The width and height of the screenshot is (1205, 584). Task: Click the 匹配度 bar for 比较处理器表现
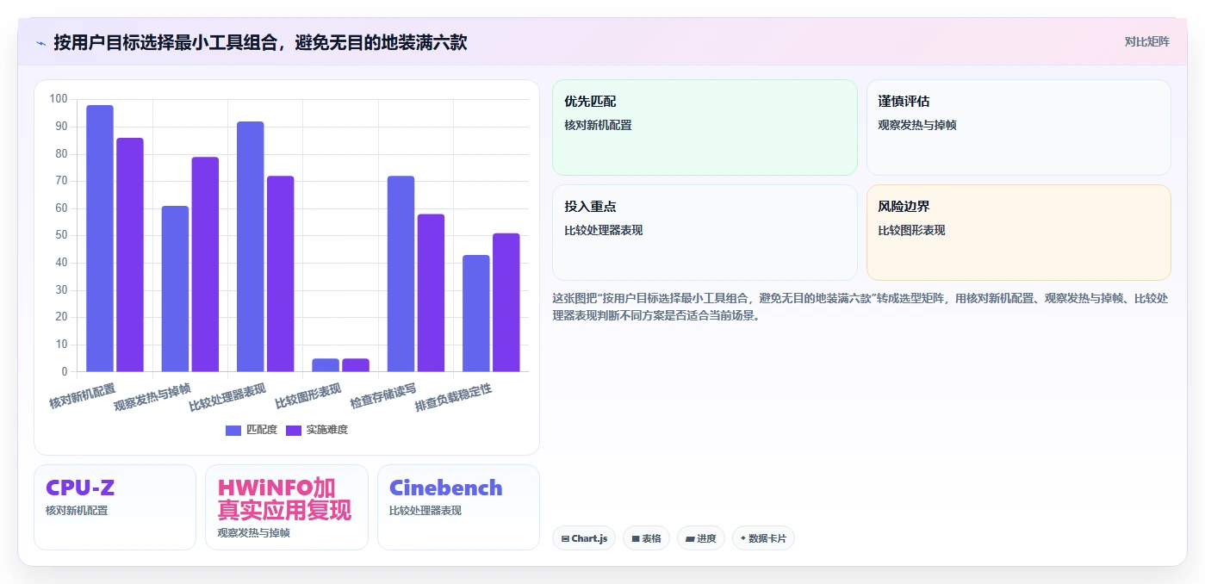click(251, 246)
